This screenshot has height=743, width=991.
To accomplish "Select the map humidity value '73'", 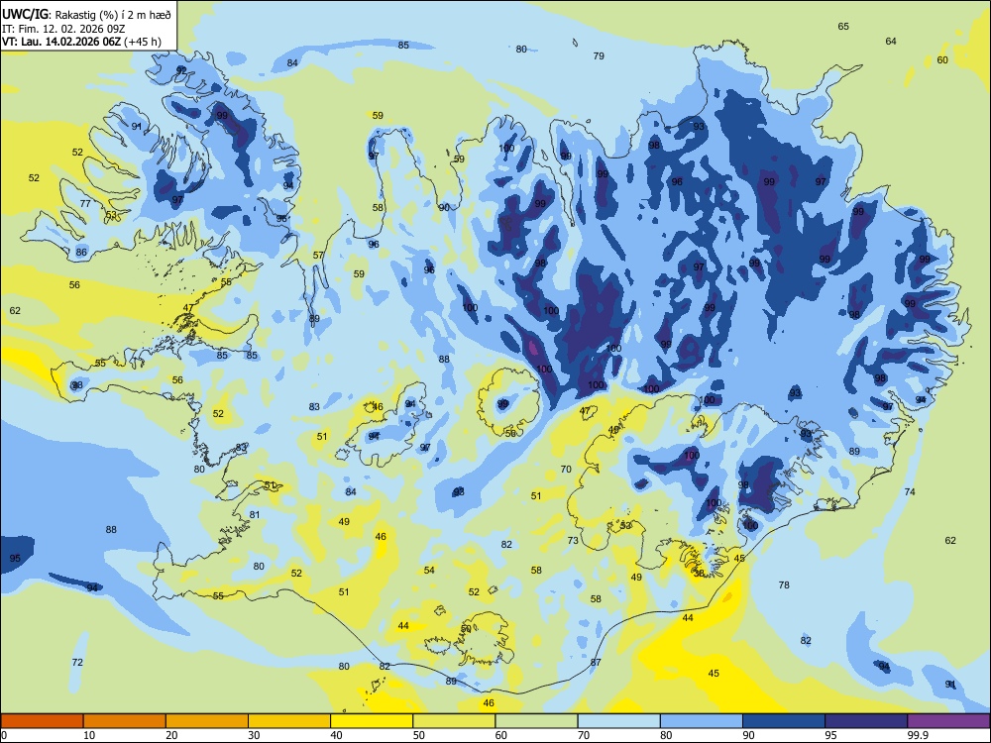I will point(573,540).
